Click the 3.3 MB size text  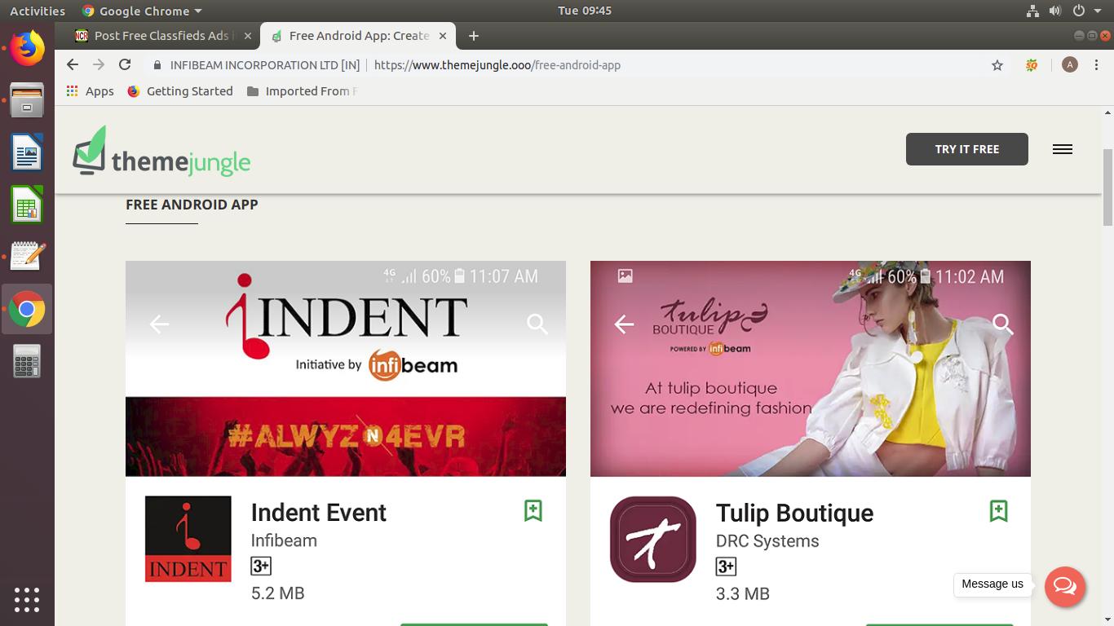pos(743,594)
